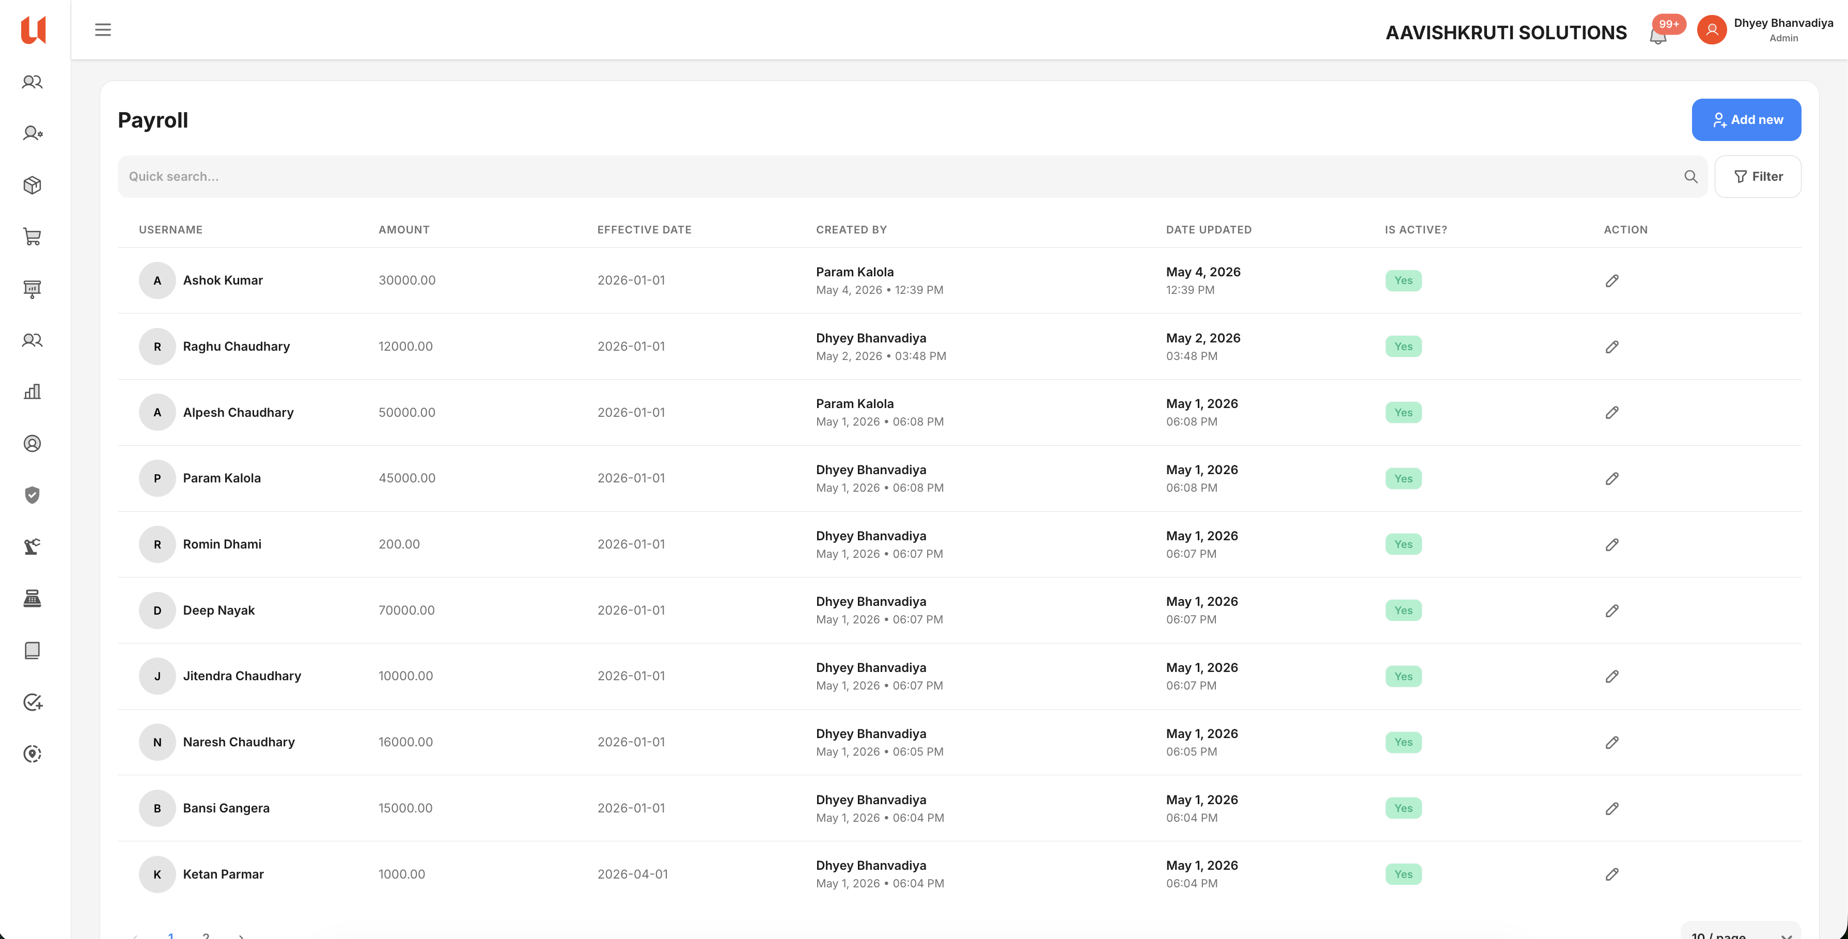Open the bar chart reports sidebar icon
This screenshot has width=1848, height=939.
coord(33,392)
